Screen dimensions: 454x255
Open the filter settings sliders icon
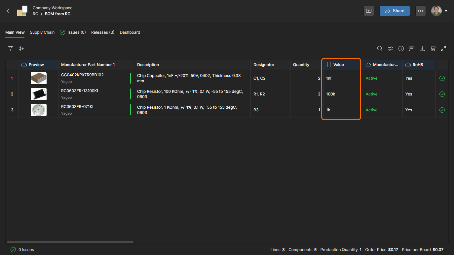click(391, 49)
